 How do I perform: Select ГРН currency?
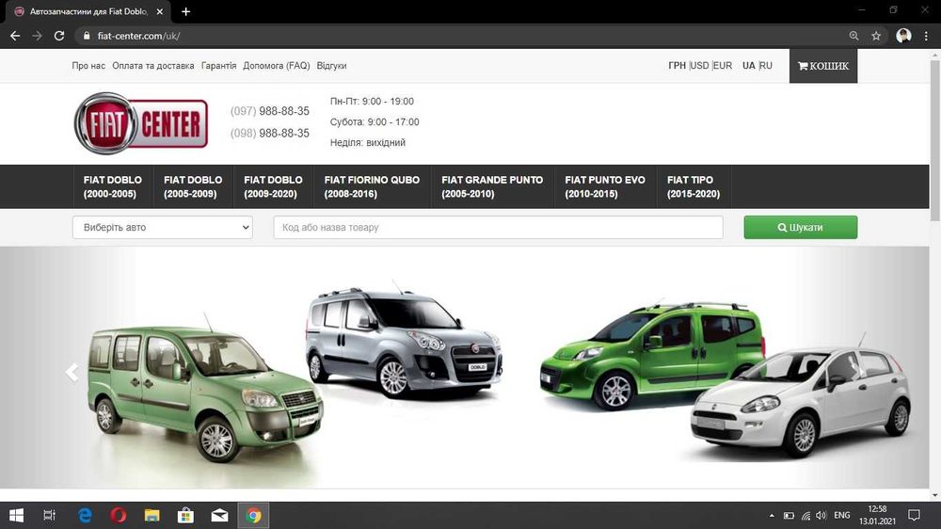coord(677,66)
